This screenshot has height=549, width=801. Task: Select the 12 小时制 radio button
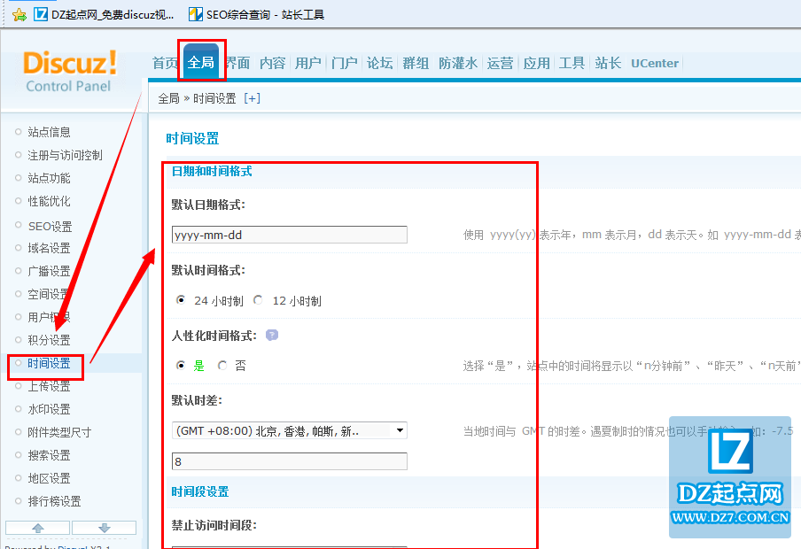coord(258,300)
